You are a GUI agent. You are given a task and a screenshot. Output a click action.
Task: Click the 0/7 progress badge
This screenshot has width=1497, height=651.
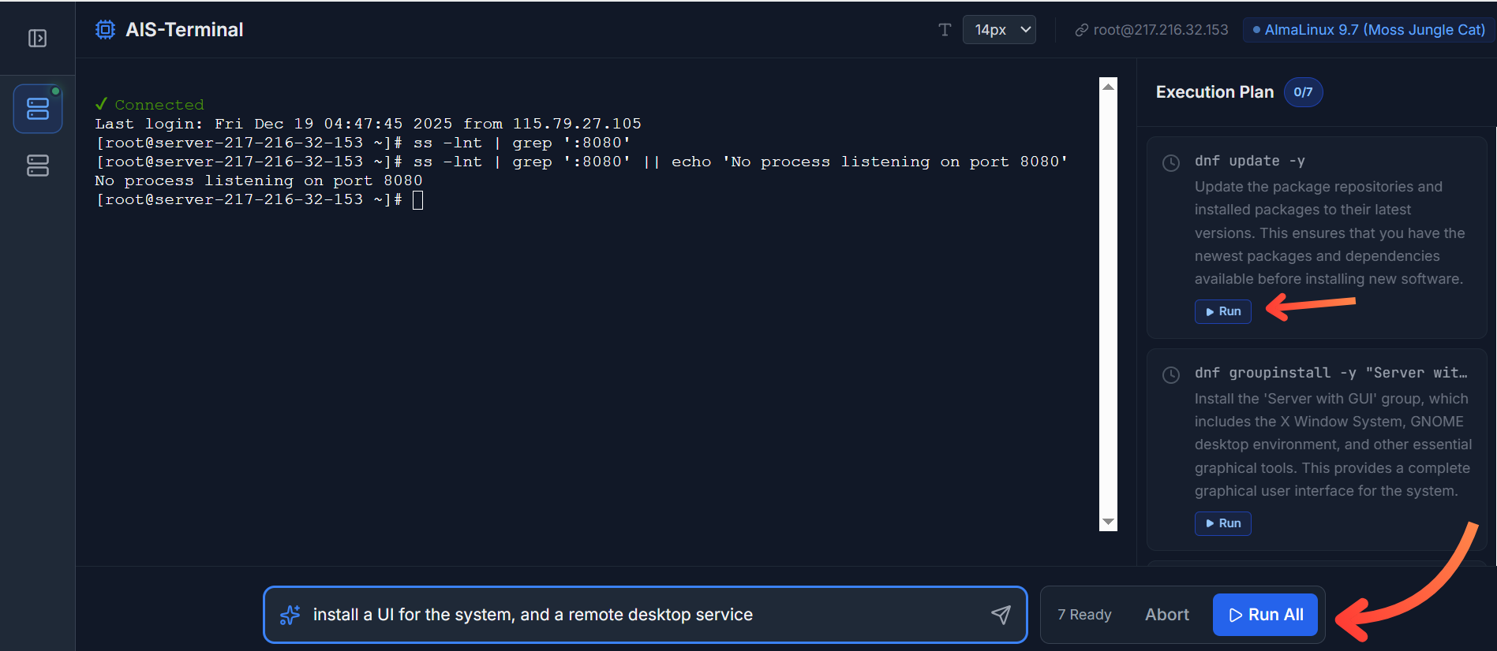click(x=1303, y=92)
